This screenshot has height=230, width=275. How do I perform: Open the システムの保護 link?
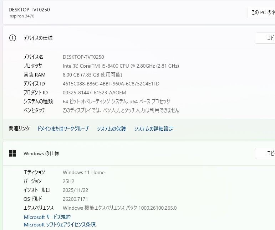point(111,129)
